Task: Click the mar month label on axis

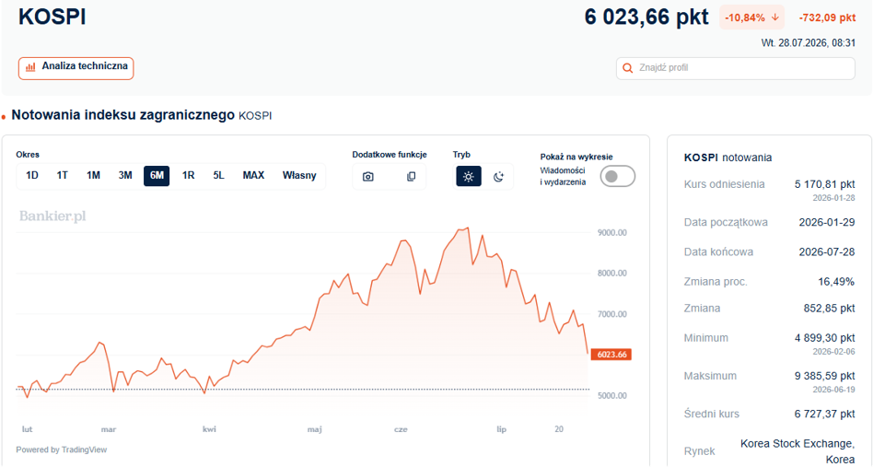Action: (x=109, y=429)
